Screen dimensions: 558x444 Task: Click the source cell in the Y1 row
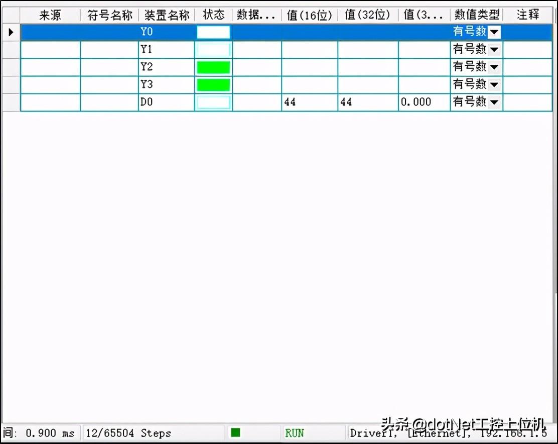51,50
